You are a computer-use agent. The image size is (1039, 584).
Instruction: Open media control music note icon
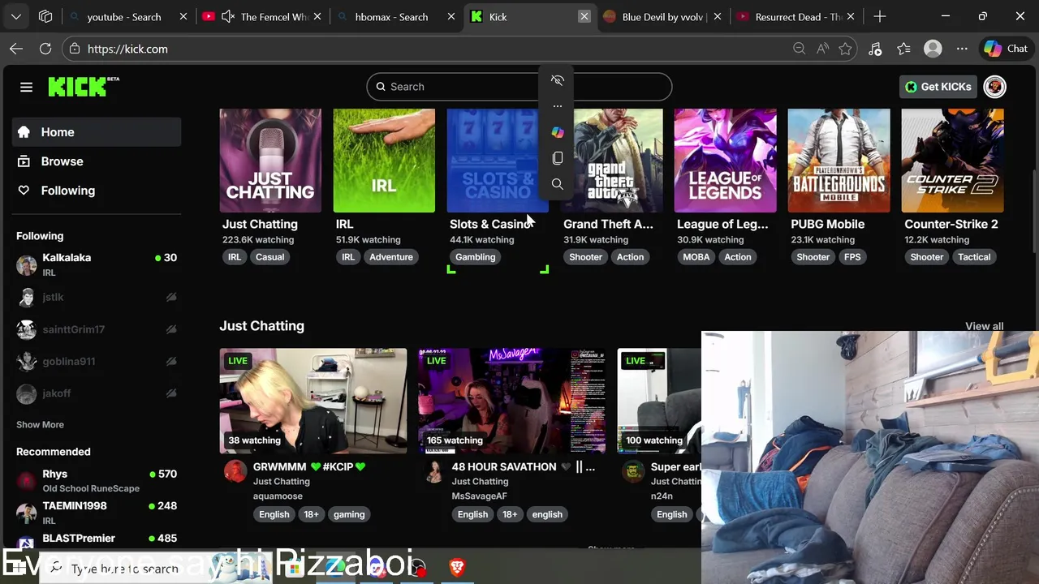[875, 49]
